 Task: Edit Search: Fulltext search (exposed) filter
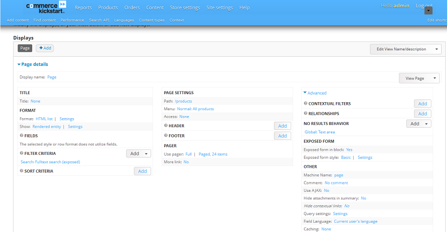(50, 162)
